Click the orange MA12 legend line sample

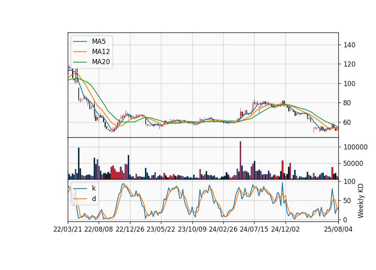click(x=80, y=52)
